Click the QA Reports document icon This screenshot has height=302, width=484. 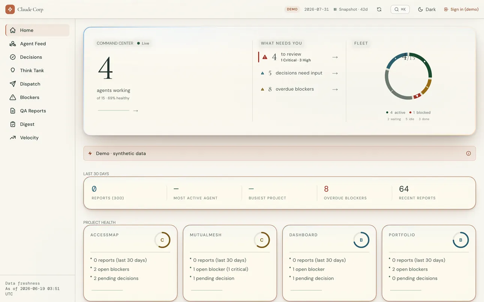pos(13,111)
